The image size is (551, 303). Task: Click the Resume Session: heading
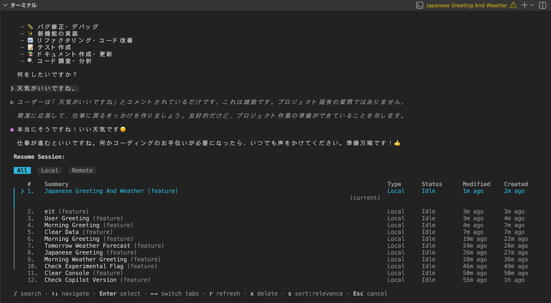(39, 157)
